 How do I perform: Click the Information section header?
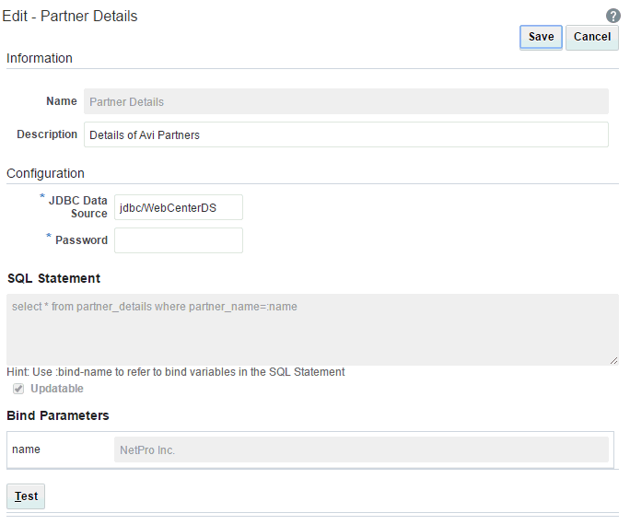pos(40,58)
